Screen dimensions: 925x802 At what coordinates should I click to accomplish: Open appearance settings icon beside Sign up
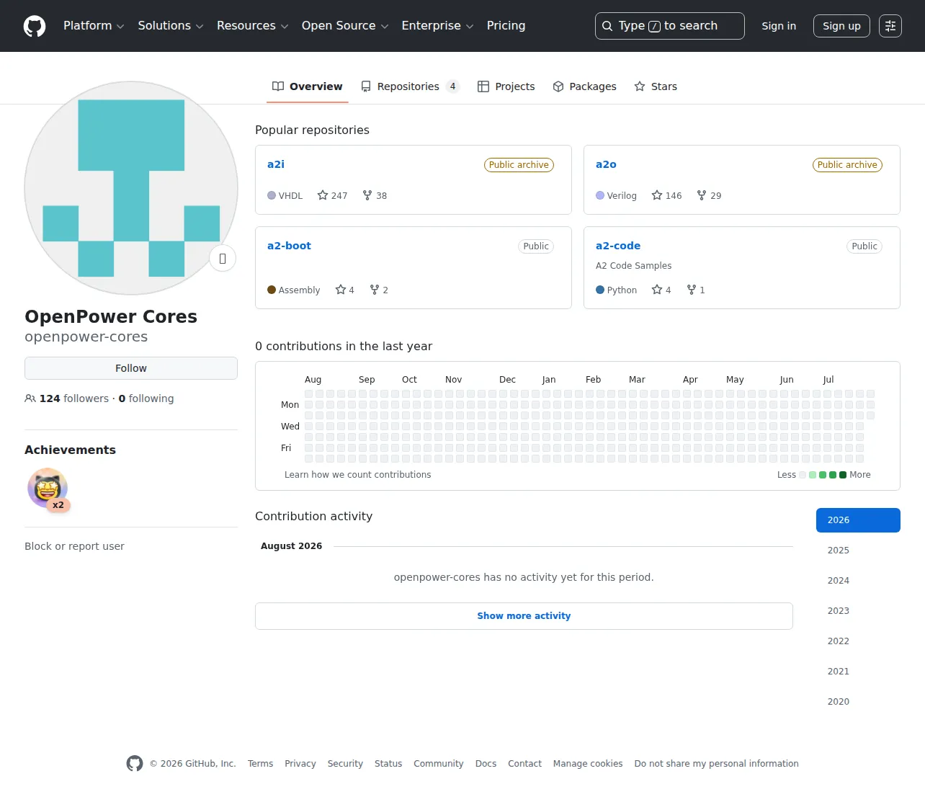coord(890,26)
